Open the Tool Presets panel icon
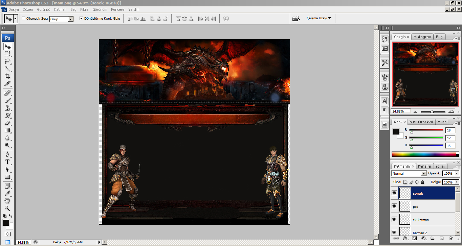This screenshot has height=246, width=462. pos(384,63)
